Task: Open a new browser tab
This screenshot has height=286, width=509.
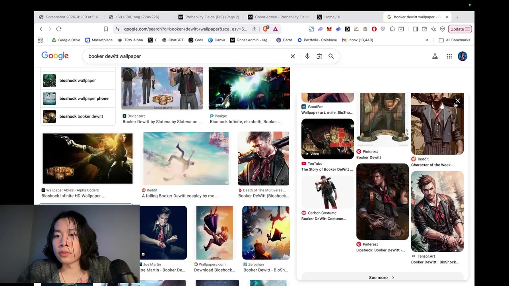Action: pyautogui.click(x=458, y=17)
